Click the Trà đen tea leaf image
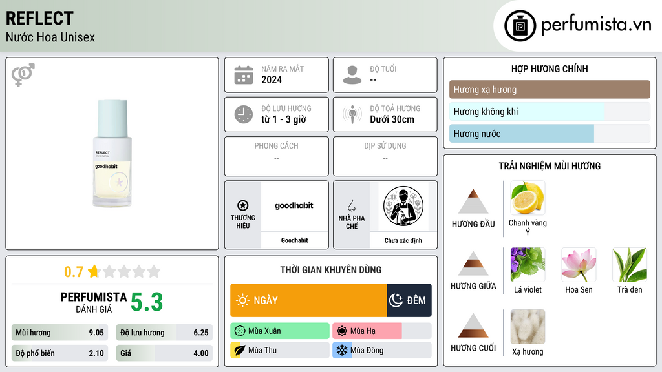Image resolution: width=662 pixels, height=372 pixels. pyautogui.click(x=630, y=264)
